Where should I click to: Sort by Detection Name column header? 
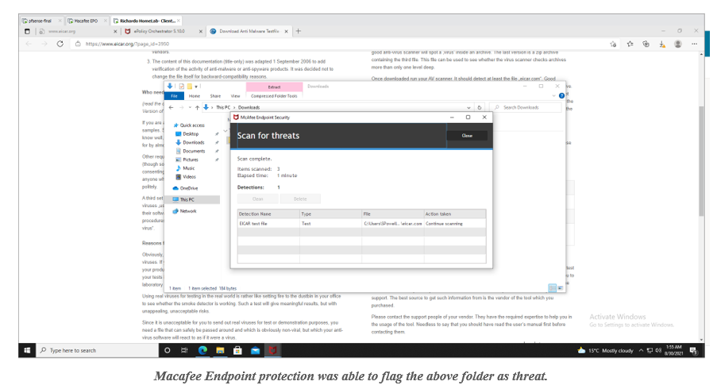[268, 214]
